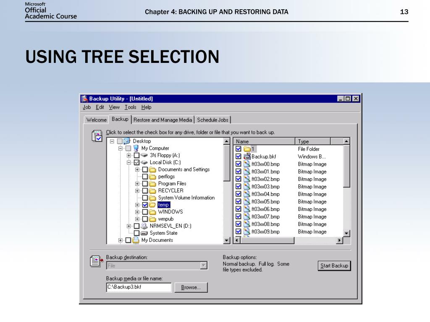This screenshot has height=322, width=430.
Task: Uncheck the Backup.bkf file checkbox
Action: pyautogui.click(x=239, y=156)
